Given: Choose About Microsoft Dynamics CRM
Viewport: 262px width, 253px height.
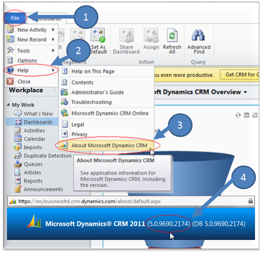Looking at the screenshot, I should (x=106, y=145).
